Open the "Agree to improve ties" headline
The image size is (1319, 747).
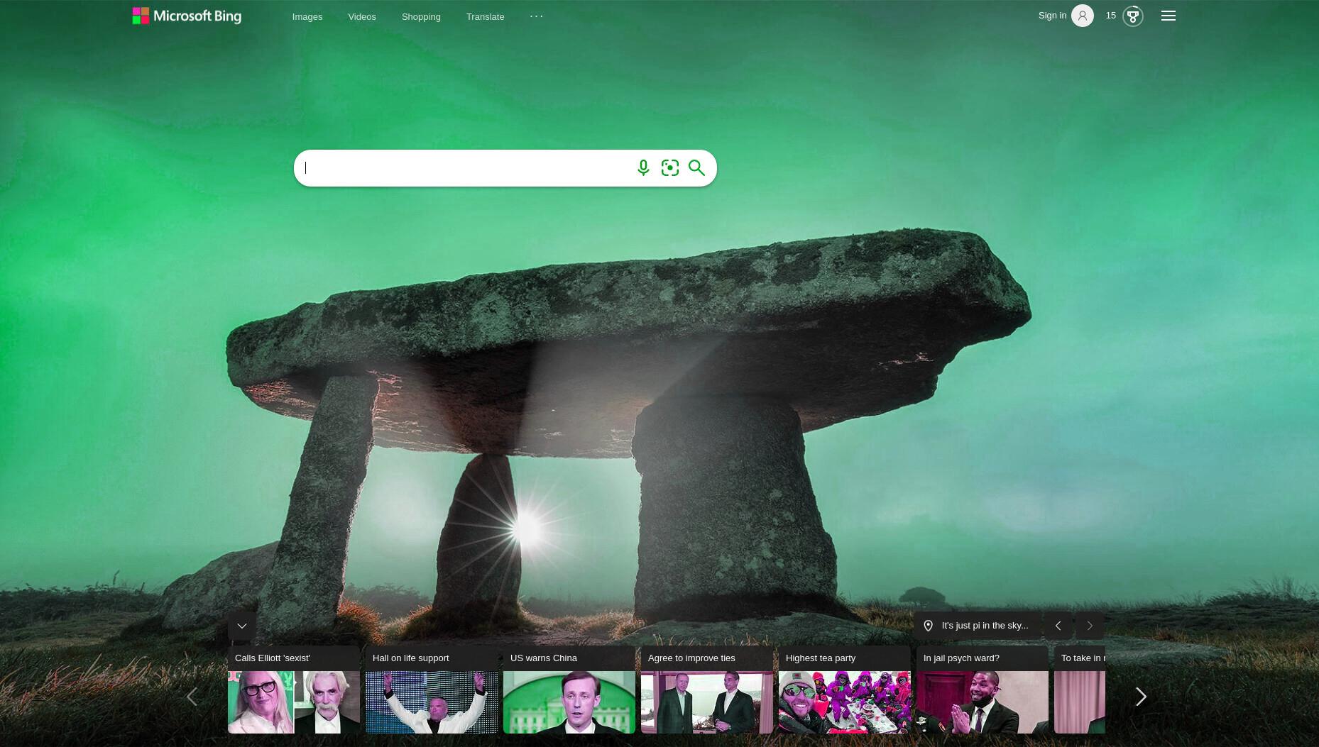click(x=691, y=658)
